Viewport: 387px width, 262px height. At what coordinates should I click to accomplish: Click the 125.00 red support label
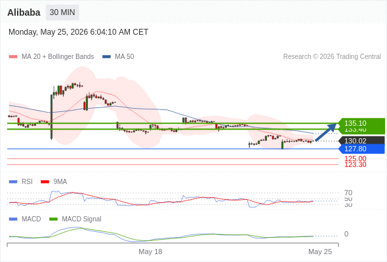[x=355, y=159]
